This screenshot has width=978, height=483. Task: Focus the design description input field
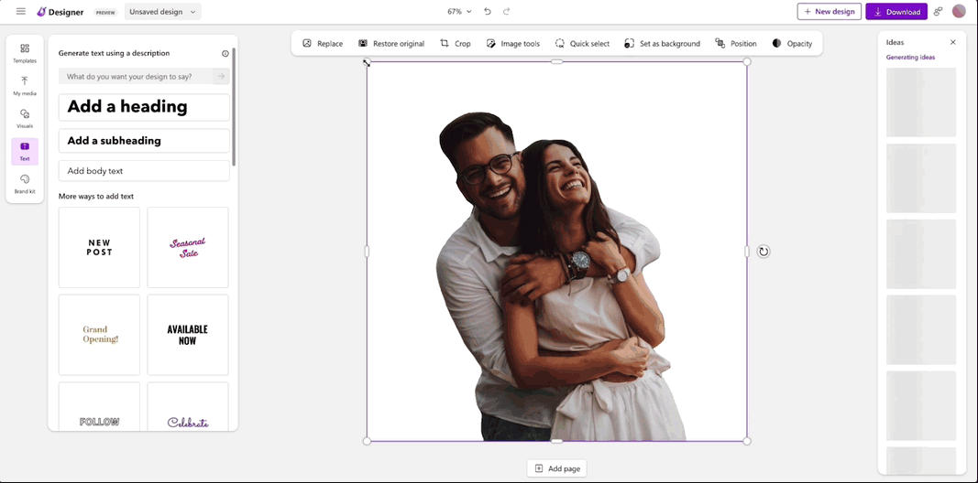pyautogui.click(x=137, y=77)
